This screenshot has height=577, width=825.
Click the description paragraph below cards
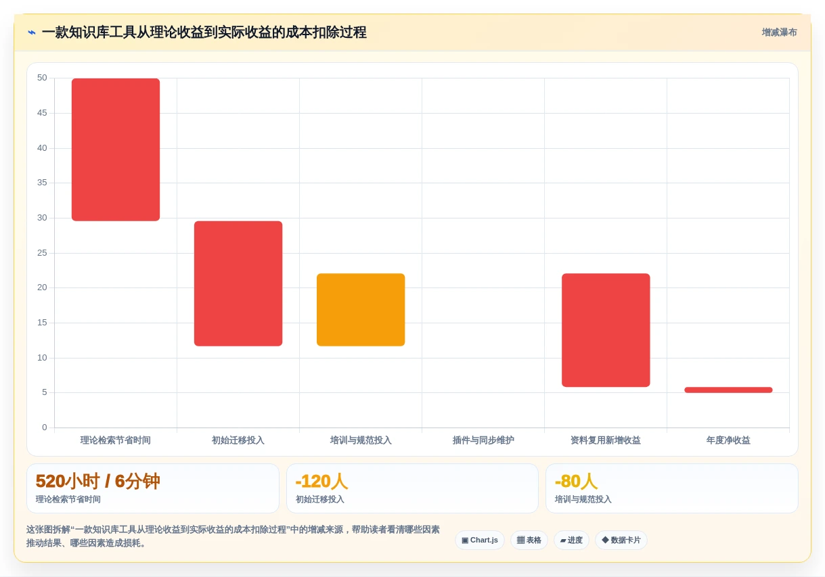pyautogui.click(x=233, y=536)
